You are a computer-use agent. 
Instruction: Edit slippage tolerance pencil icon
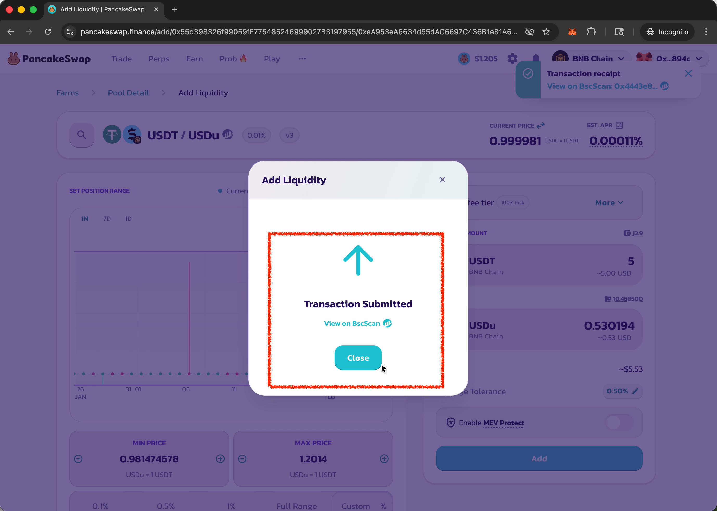tap(635, 391)
